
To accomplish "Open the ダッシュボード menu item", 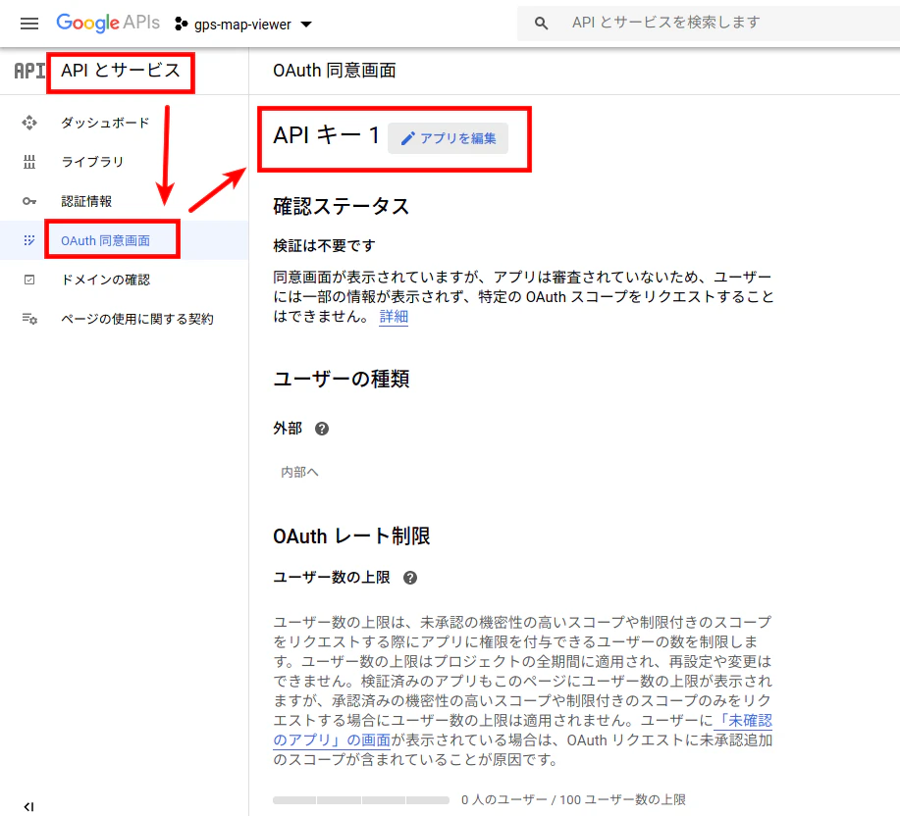I will point(105,123).
